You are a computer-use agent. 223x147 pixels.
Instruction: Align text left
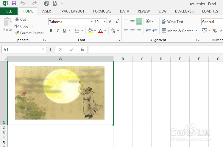click(126, 31)
